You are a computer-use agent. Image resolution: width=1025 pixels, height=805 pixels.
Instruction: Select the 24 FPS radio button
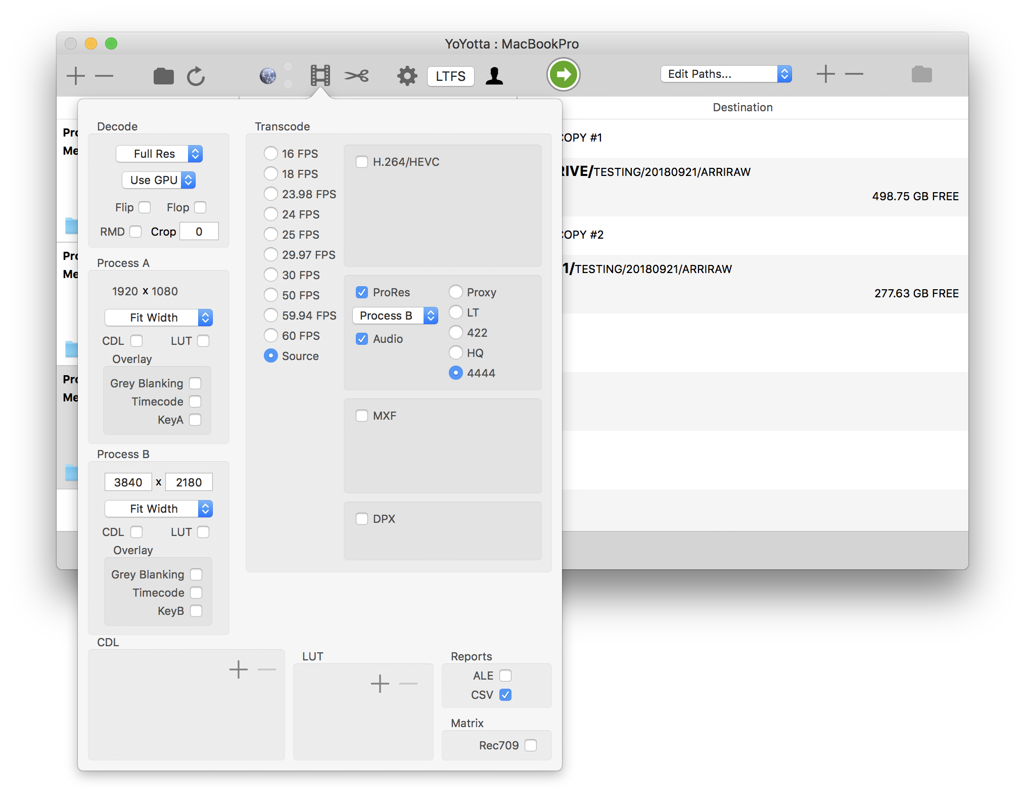click(x=271, y=214)
